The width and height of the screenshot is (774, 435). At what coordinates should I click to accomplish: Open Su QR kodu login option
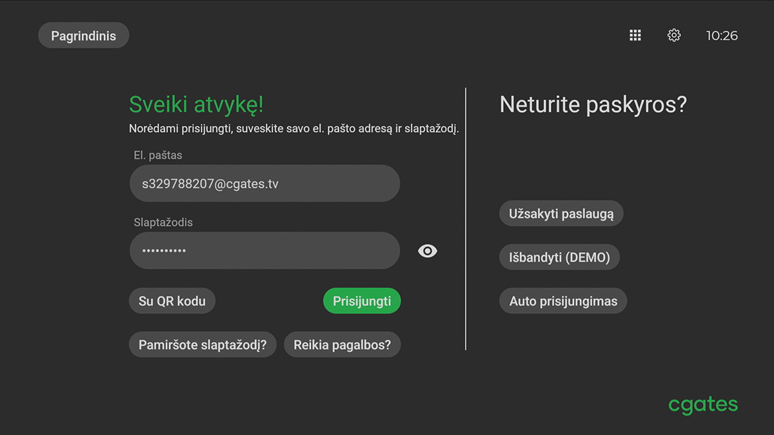coord(172,300)
